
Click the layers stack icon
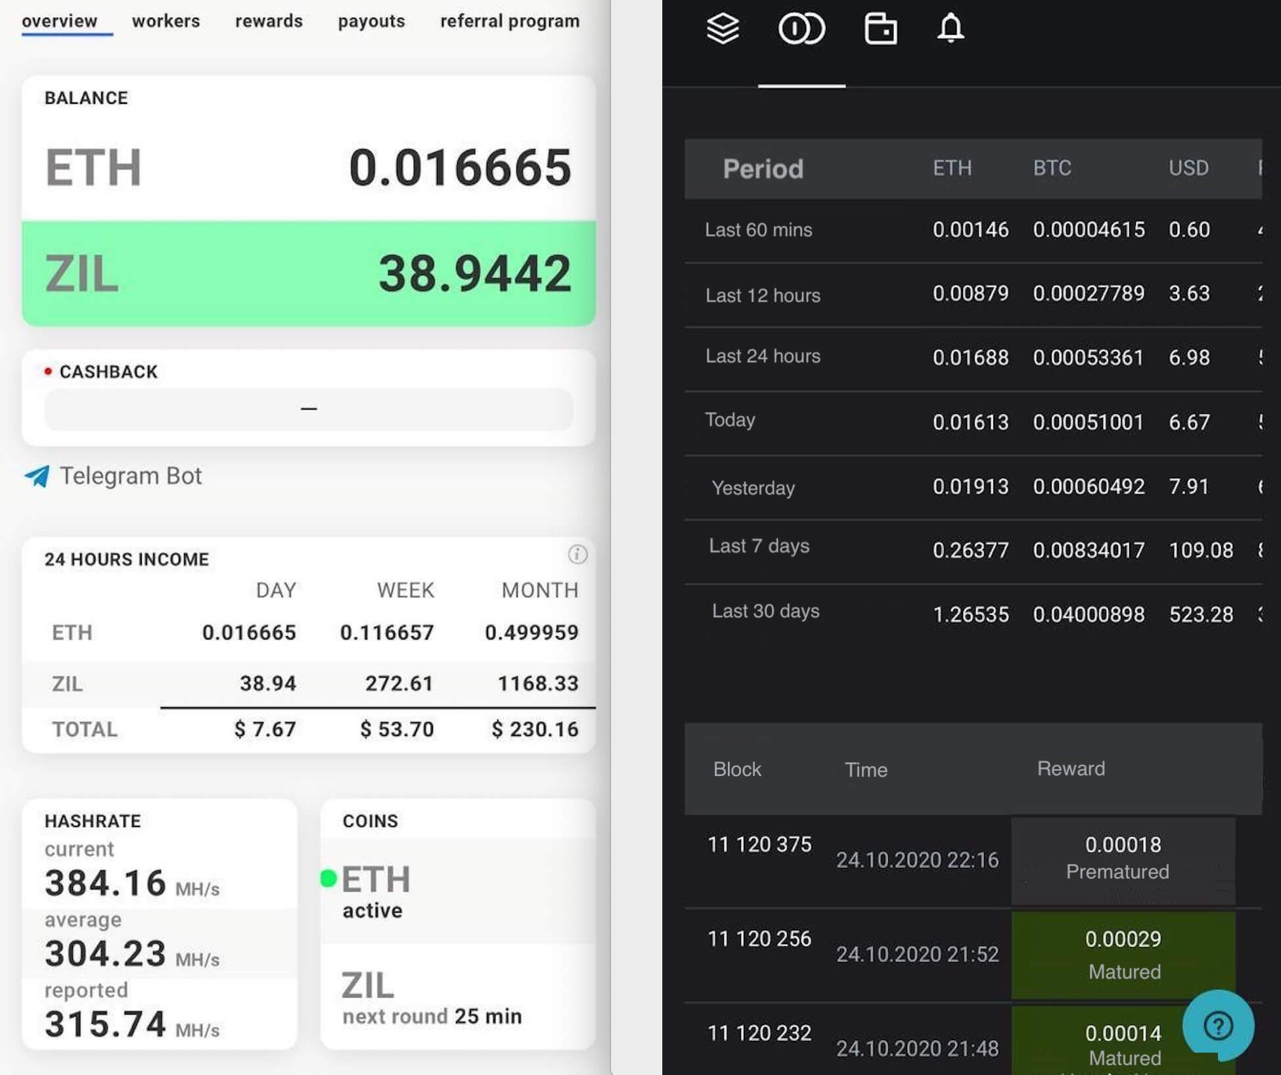tap(721, 29)
